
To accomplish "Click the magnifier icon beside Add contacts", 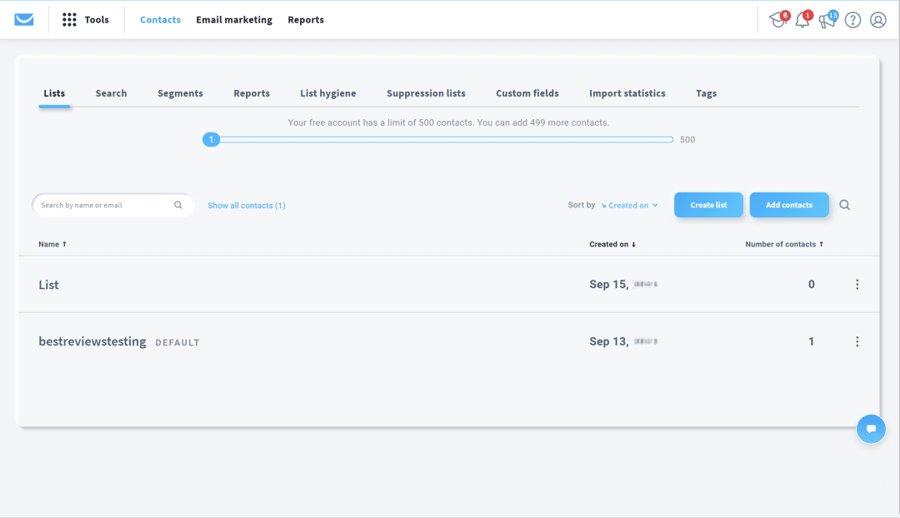I will click(845, 205).
